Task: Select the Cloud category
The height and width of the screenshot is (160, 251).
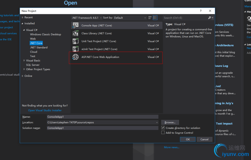Action: [33, 52]
